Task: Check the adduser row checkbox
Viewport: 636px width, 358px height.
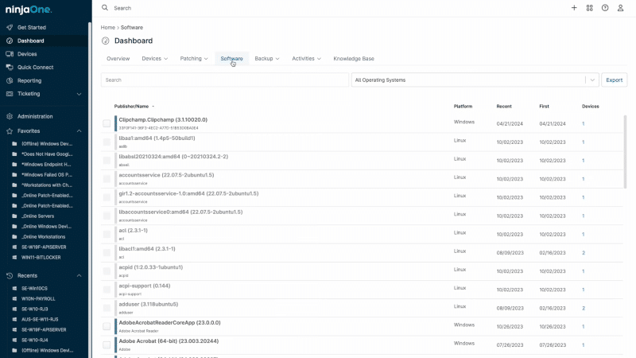Action: pos(107,308)
